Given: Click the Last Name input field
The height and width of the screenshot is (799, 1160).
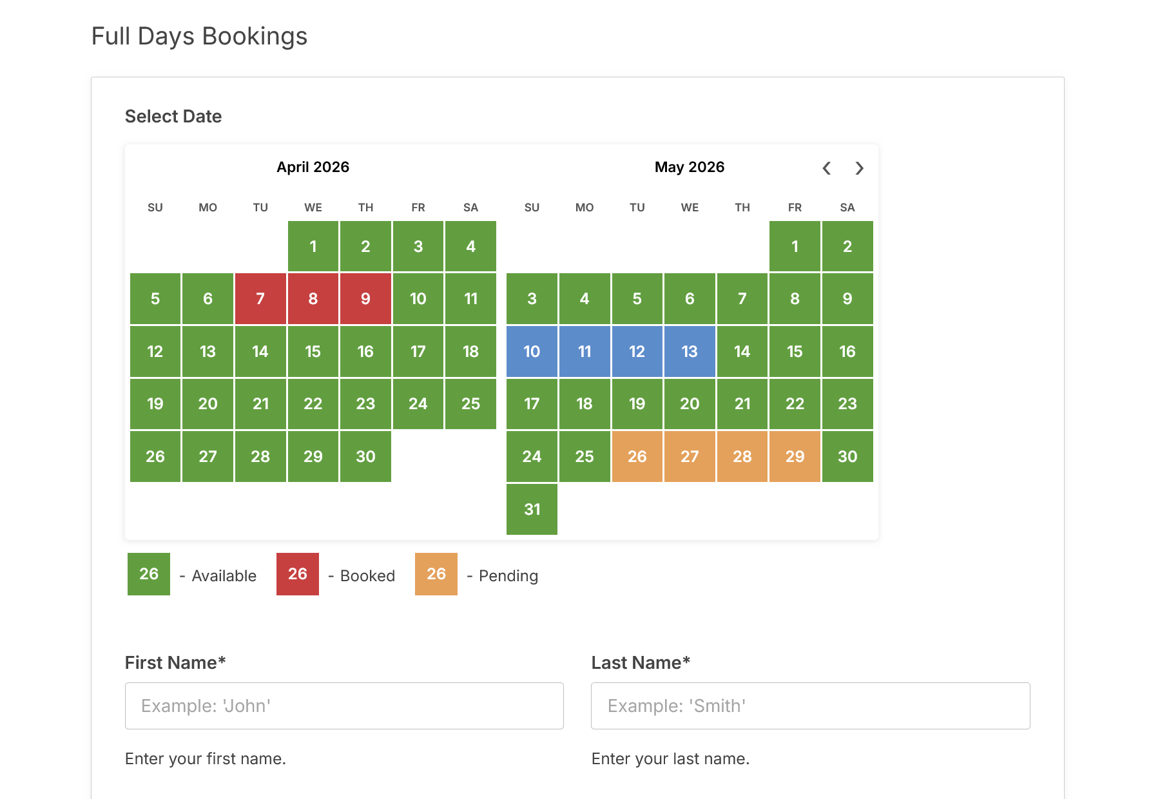Looking at the screenshot, I should pos(811,706).
